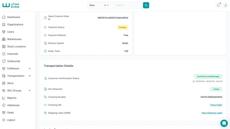This screenshot has width=230, height=129.
Task: Open the chat support bubble
Action: click(x=224, y=123)
